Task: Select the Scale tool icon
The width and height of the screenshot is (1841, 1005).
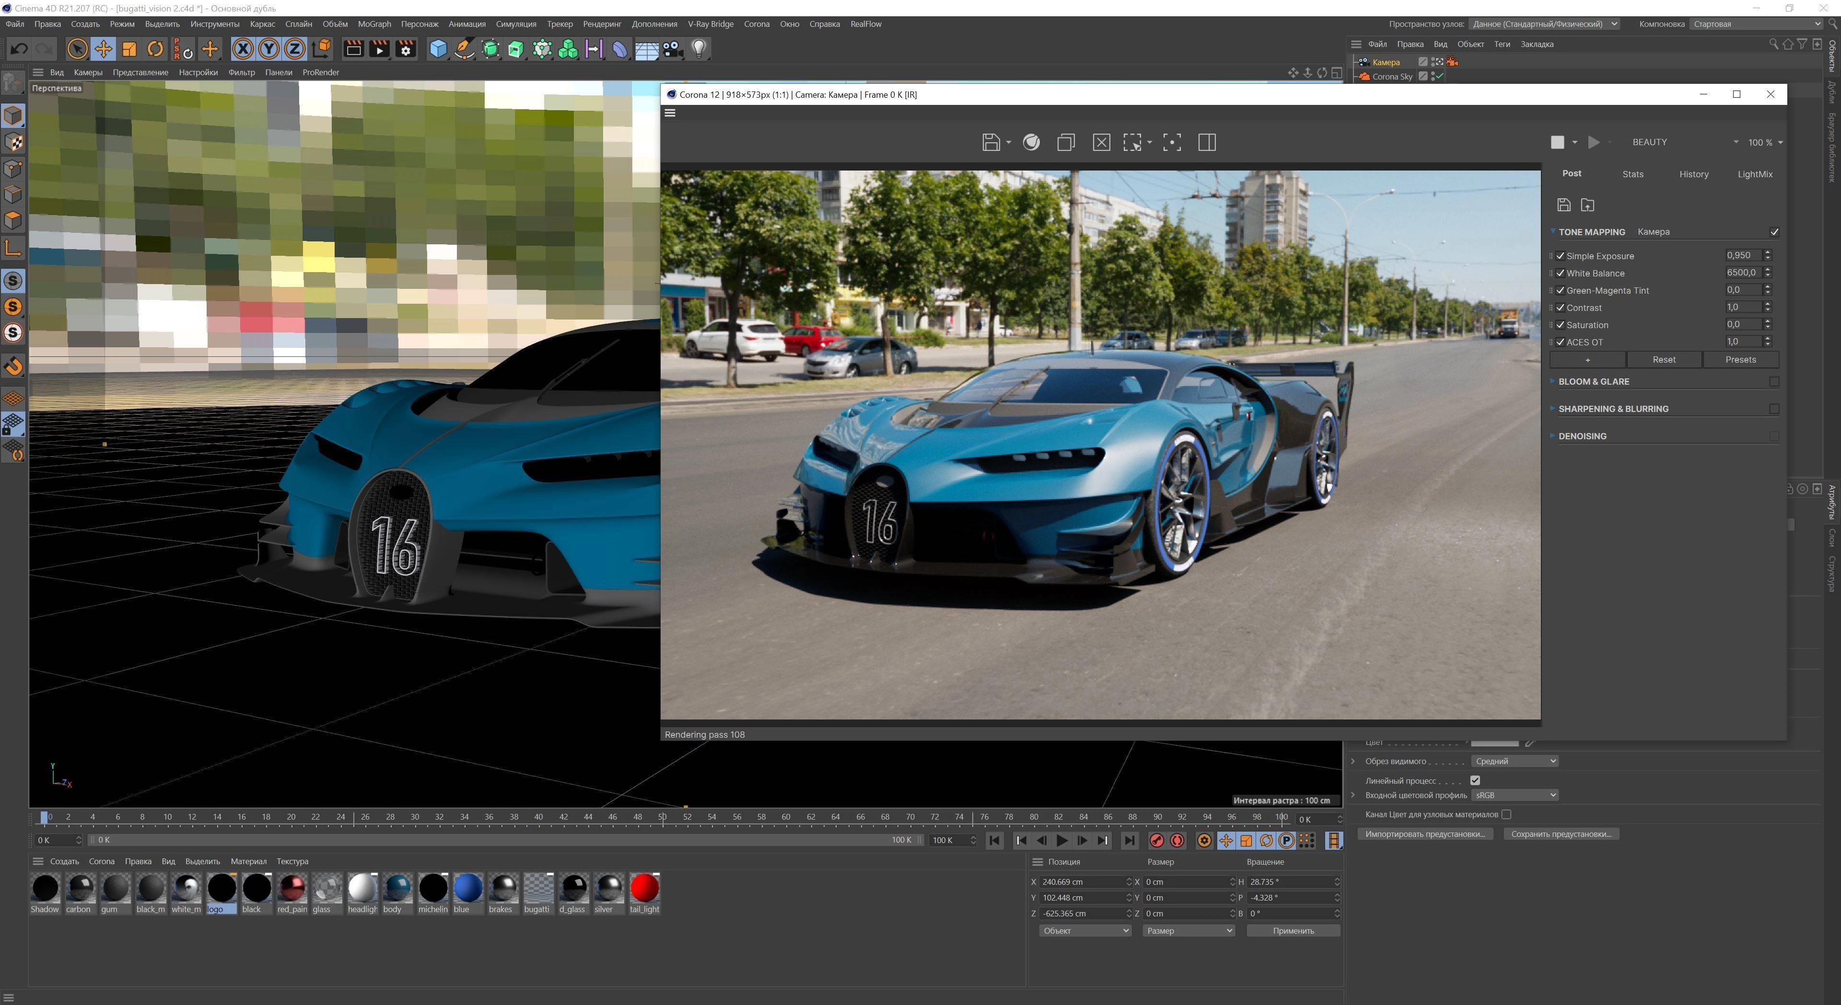Action: (x=129, y=48)
